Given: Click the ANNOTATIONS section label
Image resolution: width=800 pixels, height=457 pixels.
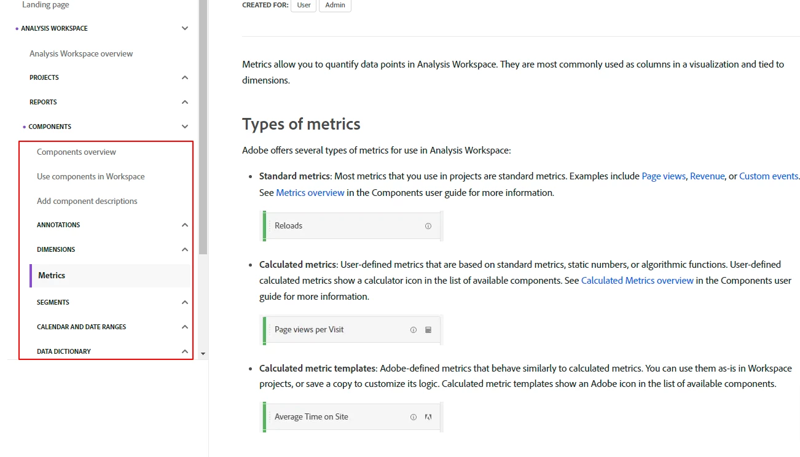Looking at the screenshot, I should coord(58,225).
